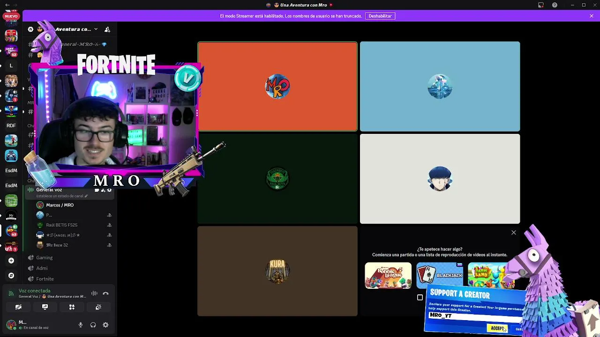The image size is (600, 337).
Task: Dismiss the Streamer mode banner with its X
Action: click(592, 16)
